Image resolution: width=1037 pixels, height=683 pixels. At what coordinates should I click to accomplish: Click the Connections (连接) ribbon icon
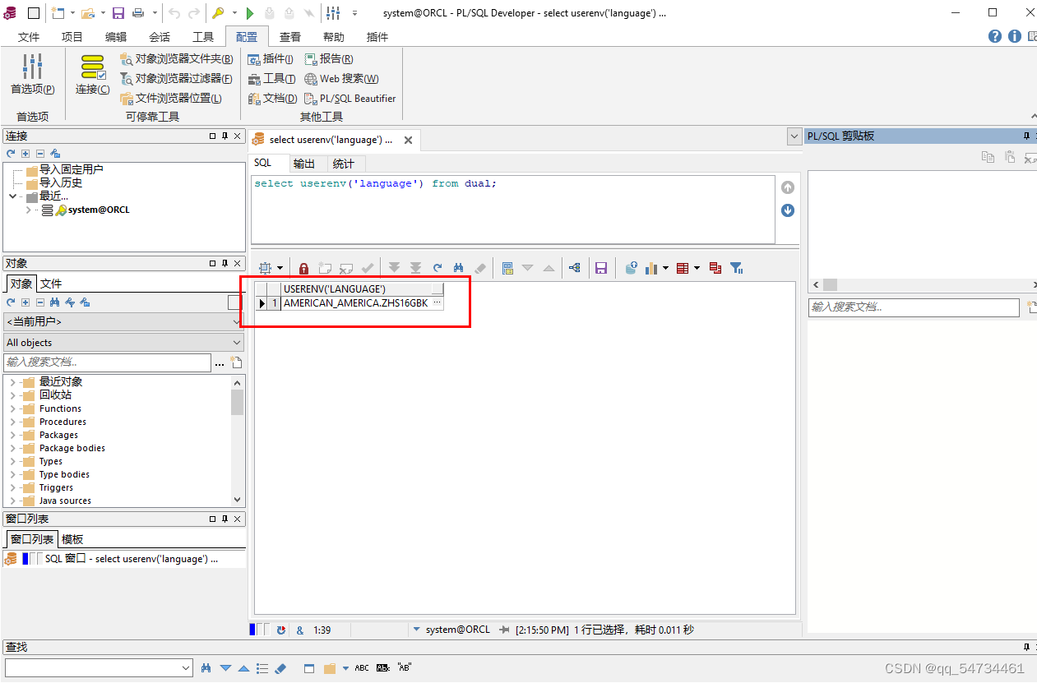point(93,67)
